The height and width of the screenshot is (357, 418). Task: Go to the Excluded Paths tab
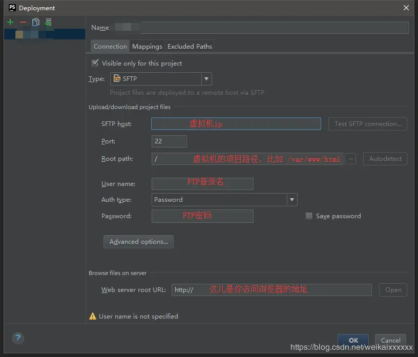(x=190, y=47)
